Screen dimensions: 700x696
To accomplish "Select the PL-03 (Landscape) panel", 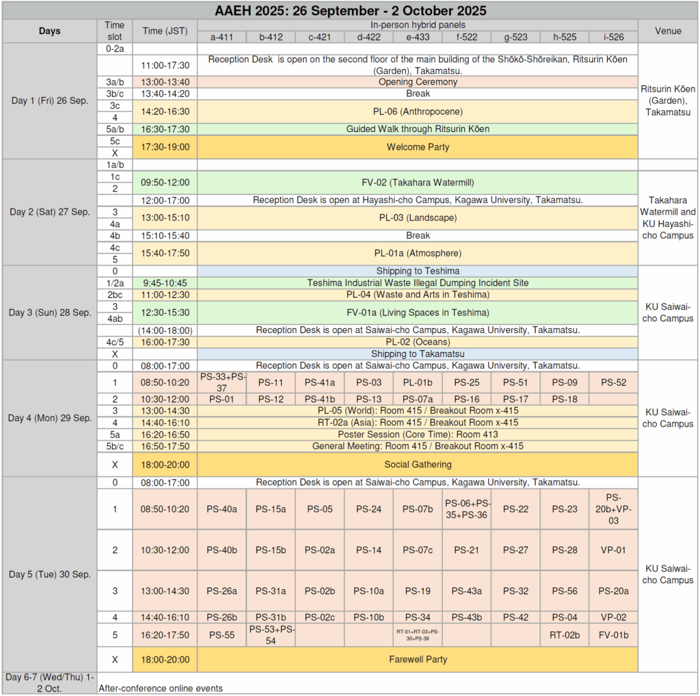I will click(417, 217).
